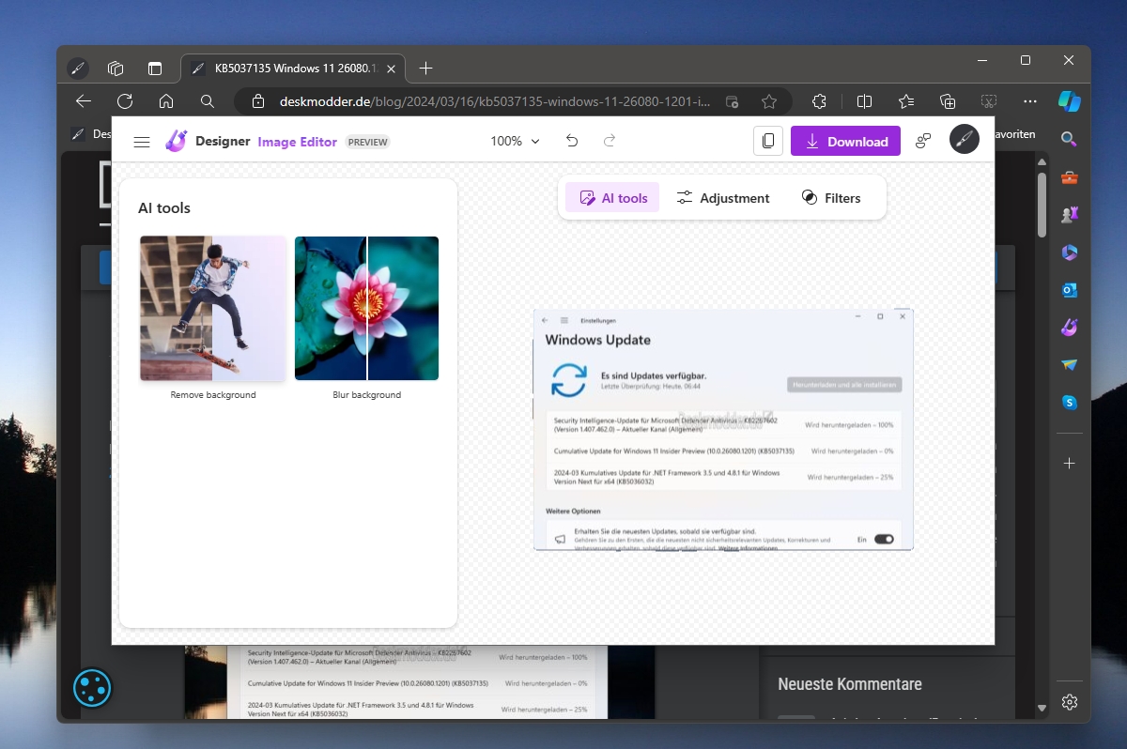Open the share icon next to Download
1127x749 pixels.
[923, 141]
